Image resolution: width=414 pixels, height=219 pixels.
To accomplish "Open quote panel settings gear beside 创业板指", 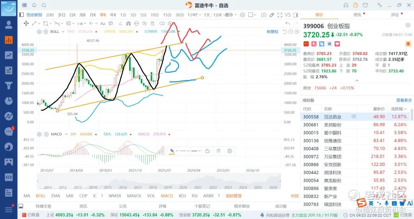I will point(408,25).
